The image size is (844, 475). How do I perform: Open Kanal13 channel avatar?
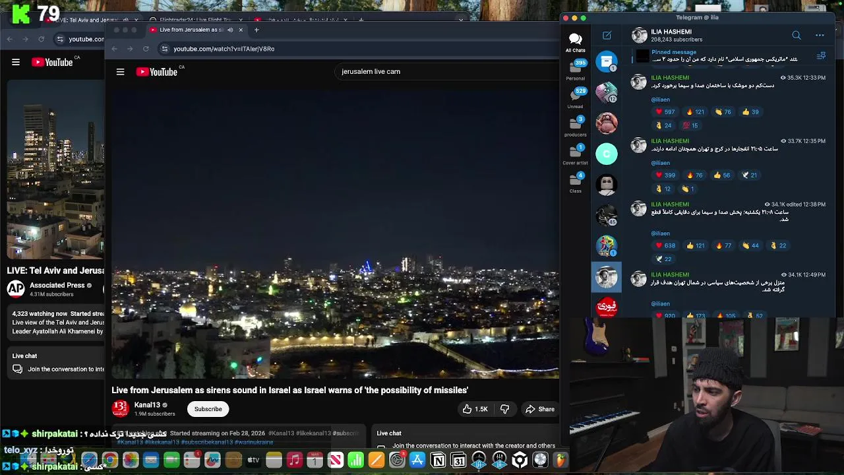coord(120,408)
